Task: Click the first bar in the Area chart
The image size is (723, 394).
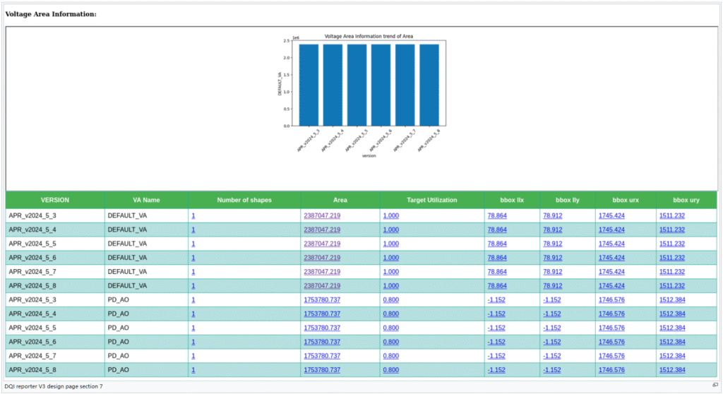Action: (x=309, y=85)
